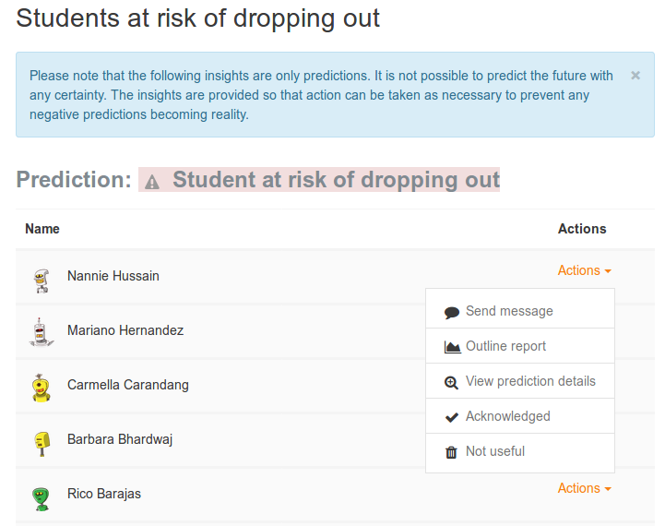Open Carmella Carandang's name link
665x526 pixels.
[x=128, y=385]
